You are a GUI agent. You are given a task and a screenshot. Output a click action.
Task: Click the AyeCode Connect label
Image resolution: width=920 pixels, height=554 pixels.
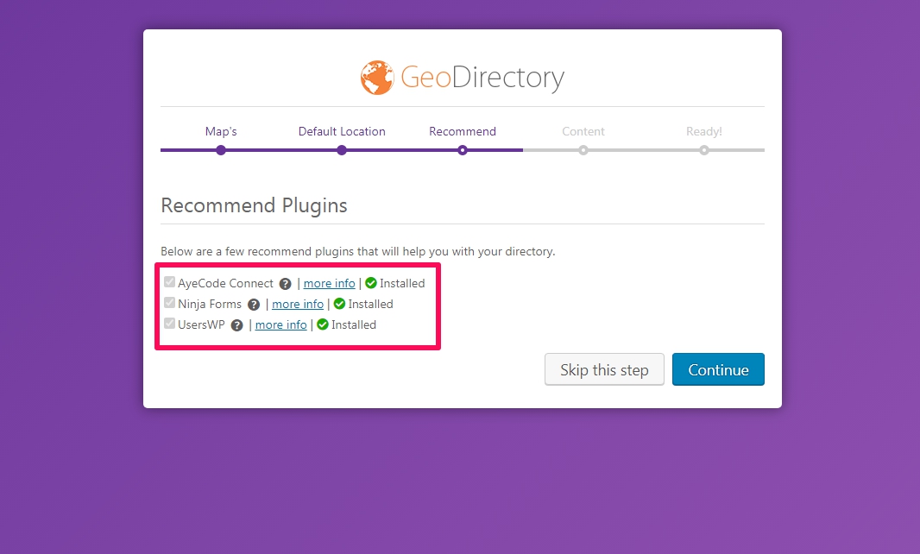[x=226, y=283]
